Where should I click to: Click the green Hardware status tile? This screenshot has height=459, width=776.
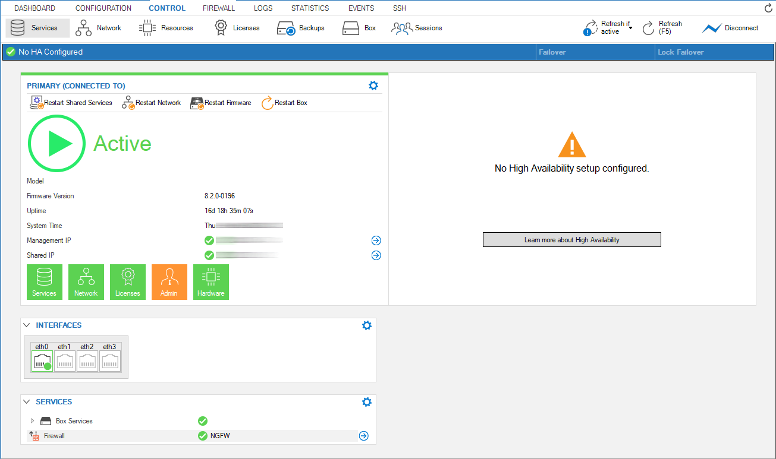point(211,282)
